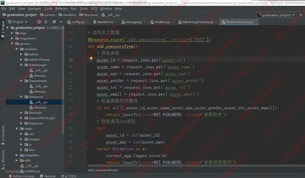This screenshot has width=305, height=178.
Task: Collapse the person folder
Action: click(x=12, y=44)
